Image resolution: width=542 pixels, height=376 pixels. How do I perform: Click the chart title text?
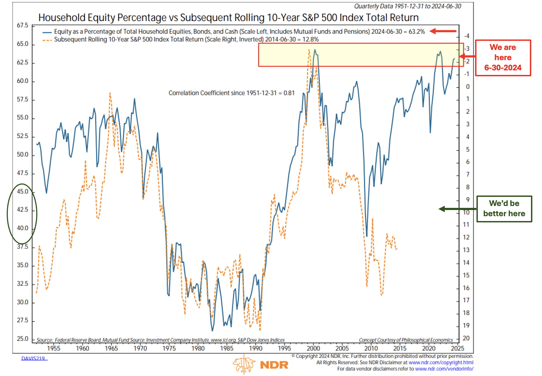[229, 18]
